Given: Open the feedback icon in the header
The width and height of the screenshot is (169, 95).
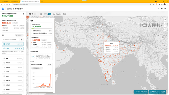Looking at the screenshot, I should pos(162,9).
